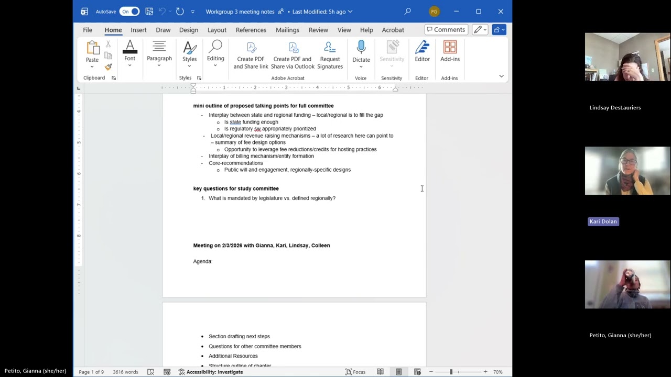Expand the Paste options arrow
The width and height of the screenshot is (671, 377).
pyautogui.click(x=92, y=66)
